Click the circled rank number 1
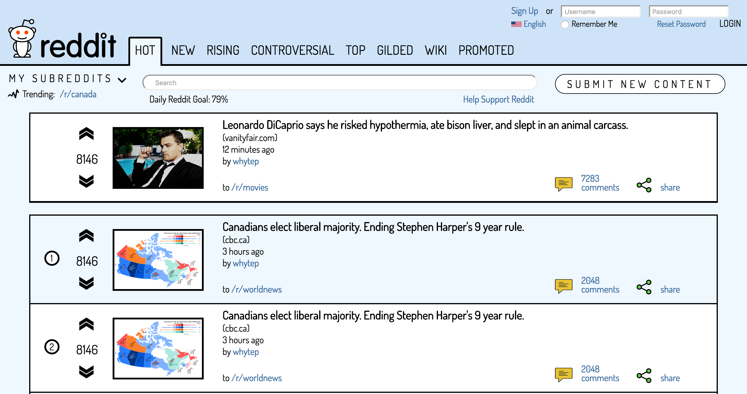This screenshot has width=747, height=394. click(52, 258)
